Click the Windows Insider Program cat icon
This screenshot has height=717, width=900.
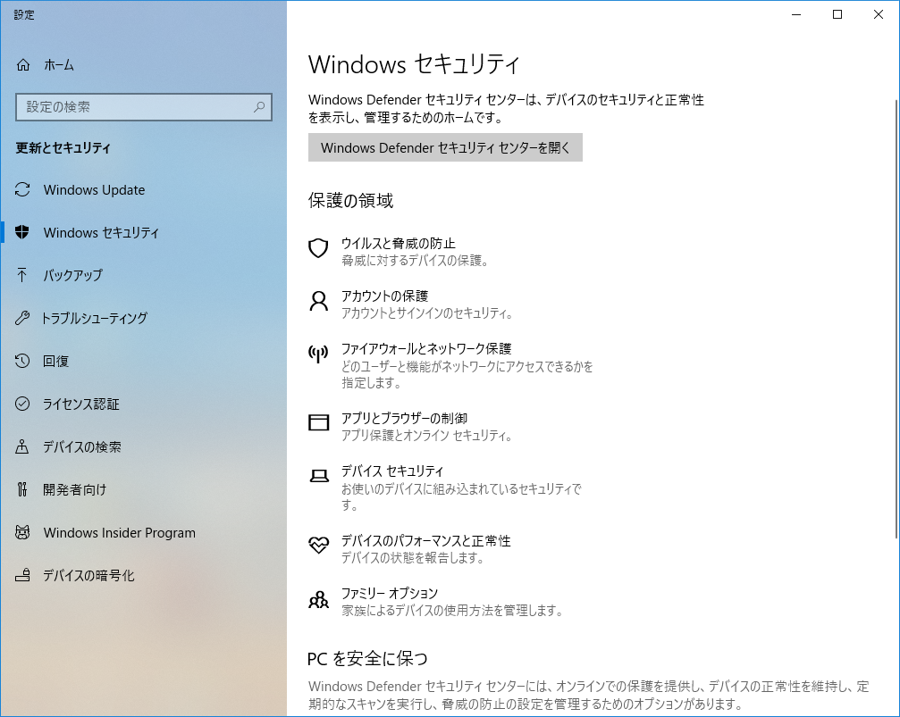tap(22, 532)
